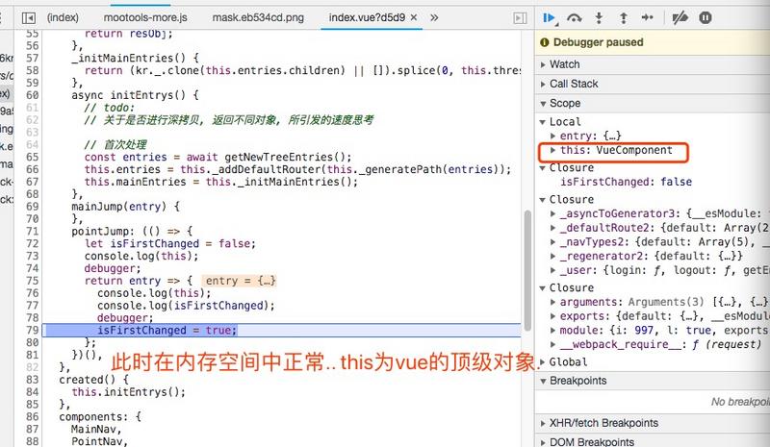Toggle the file navigator sidebar
The image size is (770, 447).
29,18
